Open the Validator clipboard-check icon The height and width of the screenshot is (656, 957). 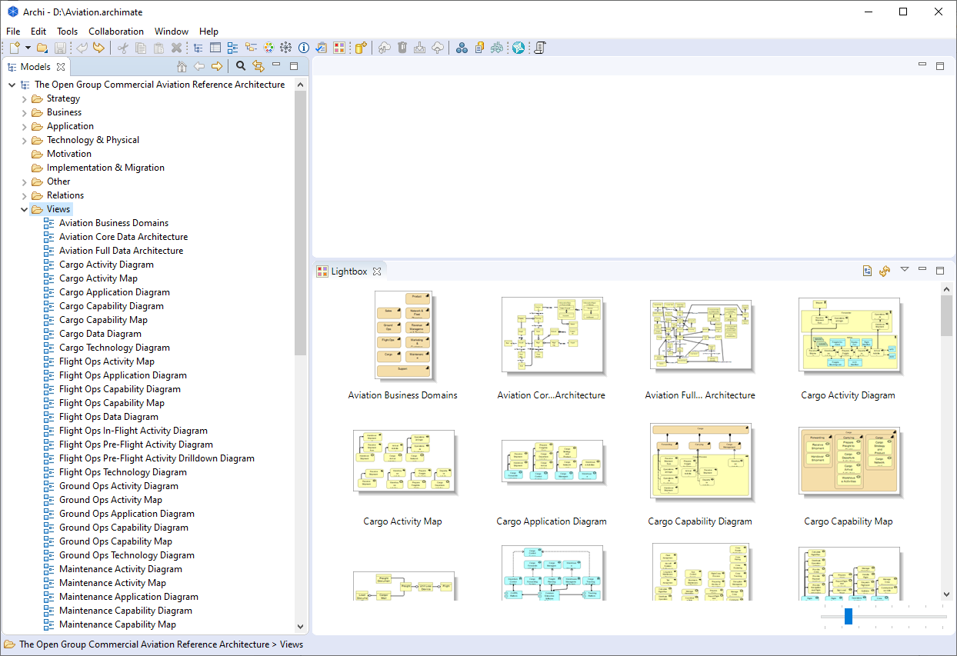point(321,48)
